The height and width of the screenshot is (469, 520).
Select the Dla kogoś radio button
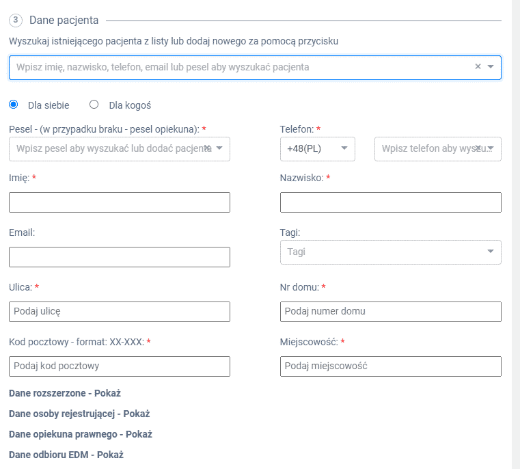(x=94, y=104)
